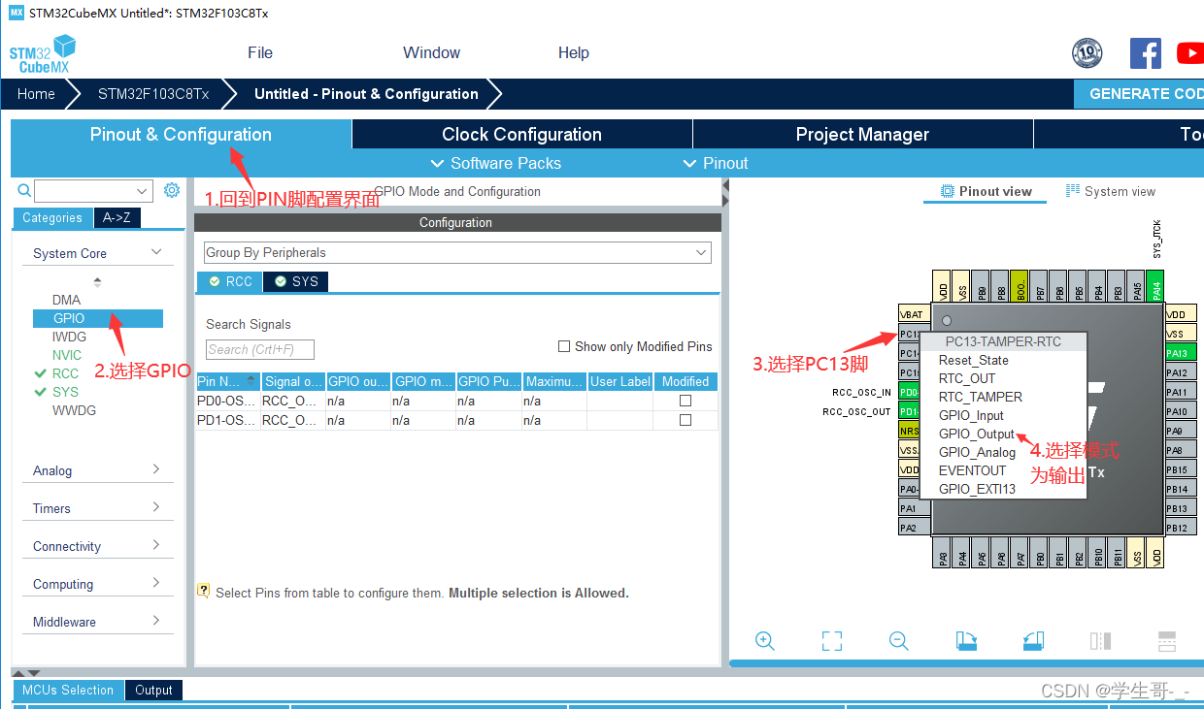Click the 10 years anniversary badge

(1087, 52)
